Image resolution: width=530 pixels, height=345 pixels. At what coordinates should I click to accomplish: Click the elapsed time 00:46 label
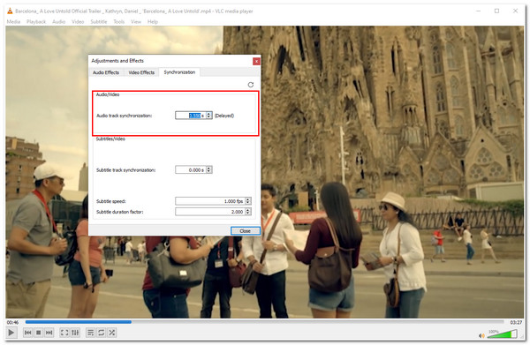pyautogui.click(x=13, y=322)
